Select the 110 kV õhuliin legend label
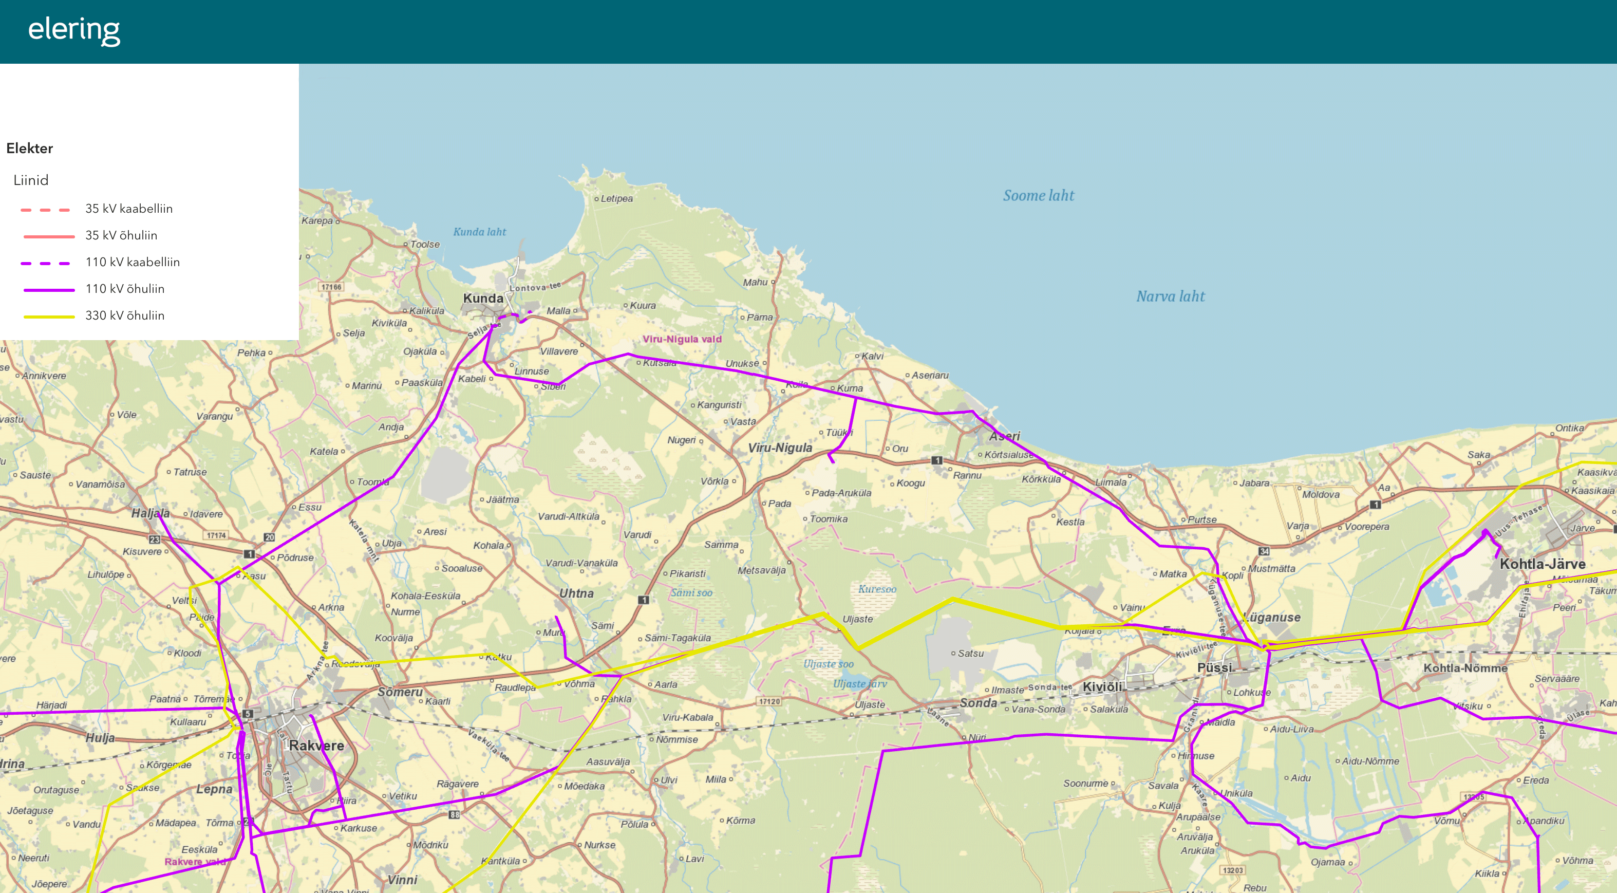This screenshot has height=893, width=1617. pyautogui.click(x=125, y=289)
